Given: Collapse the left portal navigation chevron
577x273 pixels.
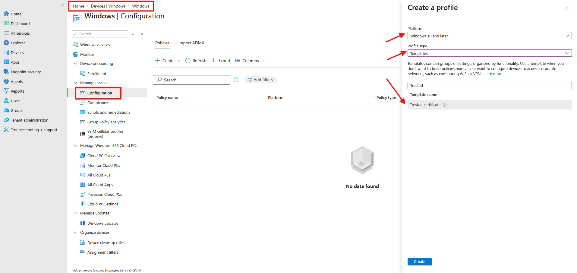Looking at the screenshot, I should pos(63,5).
